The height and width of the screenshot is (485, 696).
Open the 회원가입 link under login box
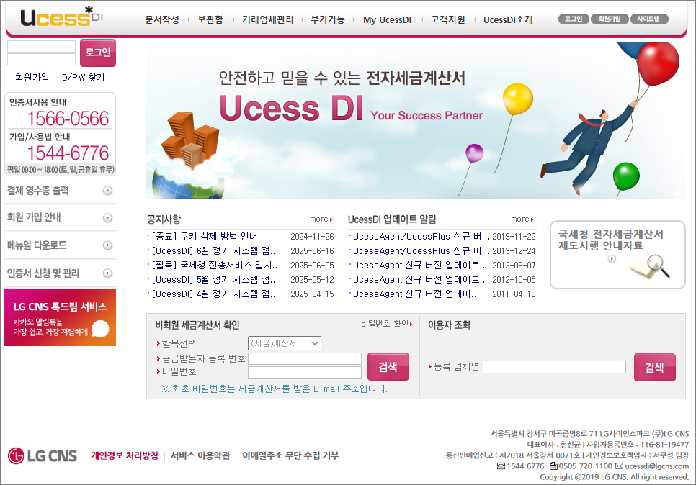coord(32,77)
